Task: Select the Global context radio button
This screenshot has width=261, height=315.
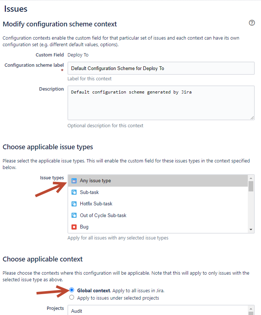Action: (72, 290)
